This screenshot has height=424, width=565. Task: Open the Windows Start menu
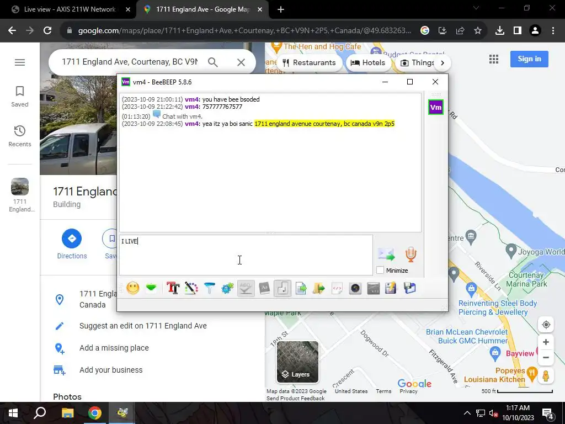(x=13, y=413)
